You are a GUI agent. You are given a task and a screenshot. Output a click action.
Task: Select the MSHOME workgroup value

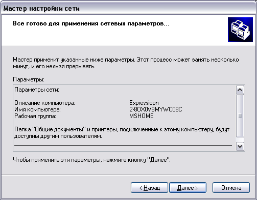(x=142, y=116)
